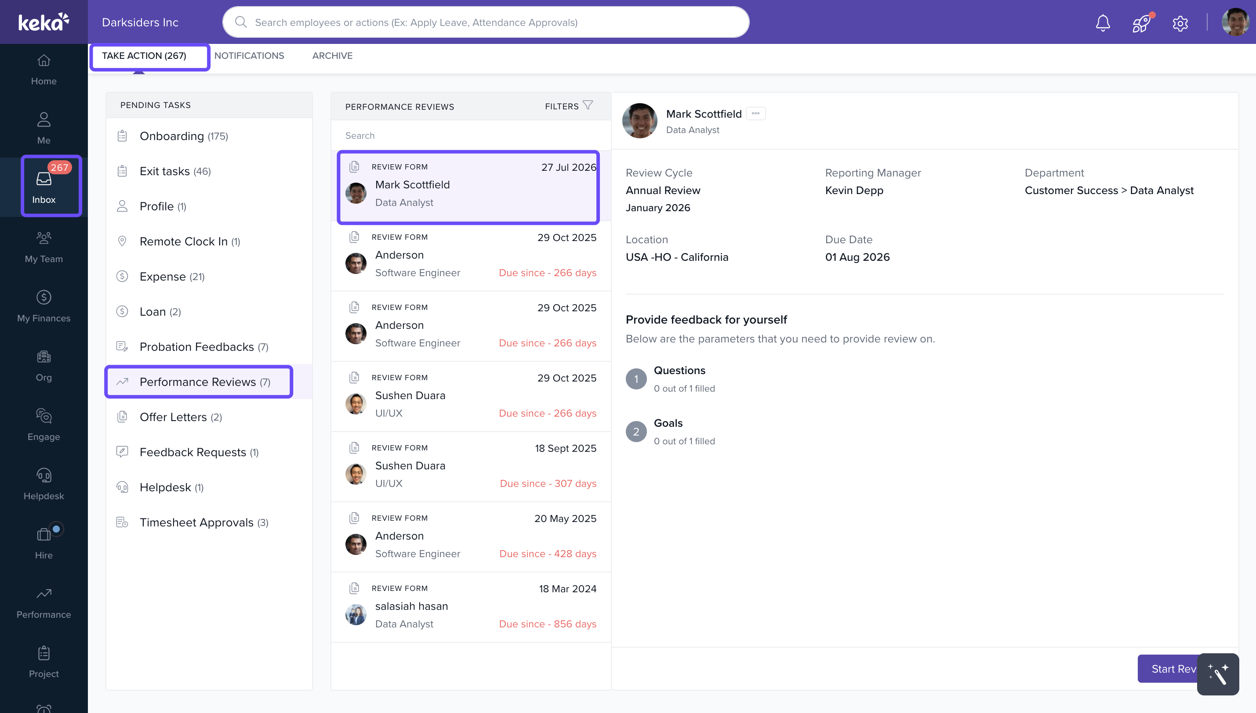1256x713 pixels.
Task: Open Sushen Duara review dated 18 Sept 2025
Action: click(x=471, y=467)
